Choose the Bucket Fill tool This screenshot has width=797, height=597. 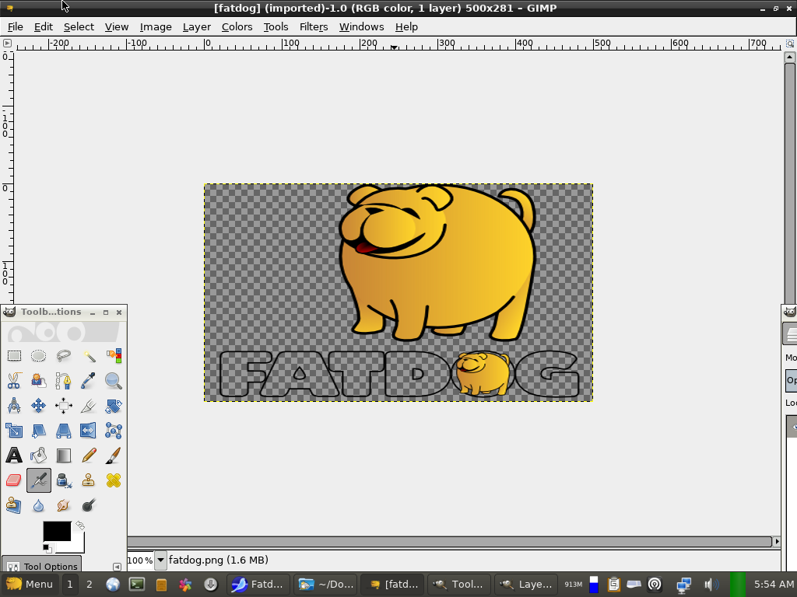pyautogui.click(x=39, y=456)
